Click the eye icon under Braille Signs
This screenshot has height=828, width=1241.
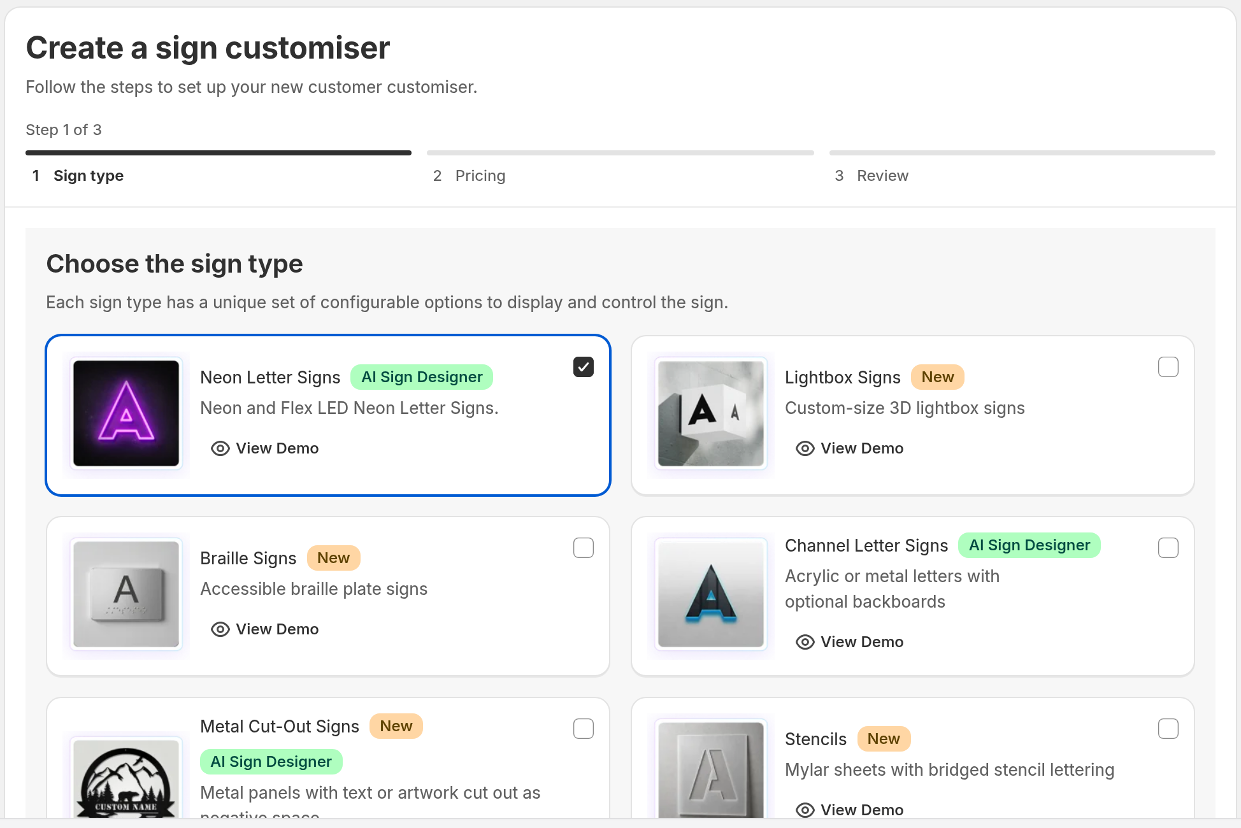220,629
